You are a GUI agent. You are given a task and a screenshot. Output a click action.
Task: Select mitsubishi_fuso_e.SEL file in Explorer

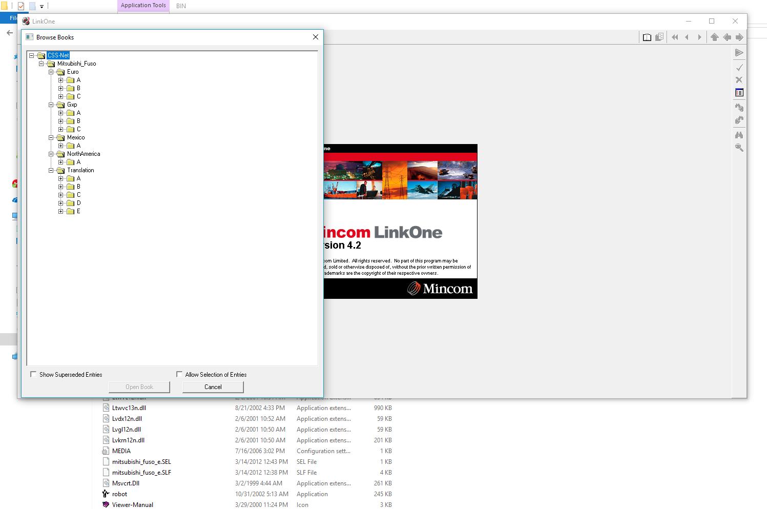(141, 462)
